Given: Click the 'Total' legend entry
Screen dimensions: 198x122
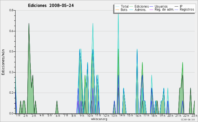Looking at the screenshot, I should [x=122, y=6].
